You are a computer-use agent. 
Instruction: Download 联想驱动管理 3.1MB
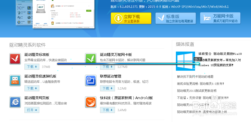click(x=107, y=88)
